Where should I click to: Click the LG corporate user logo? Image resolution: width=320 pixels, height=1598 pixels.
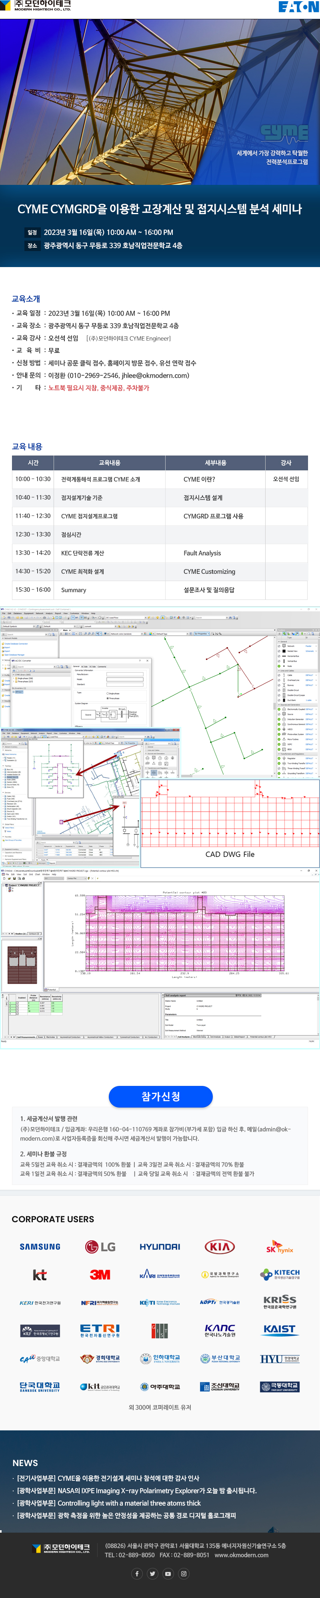point(100,1246)
